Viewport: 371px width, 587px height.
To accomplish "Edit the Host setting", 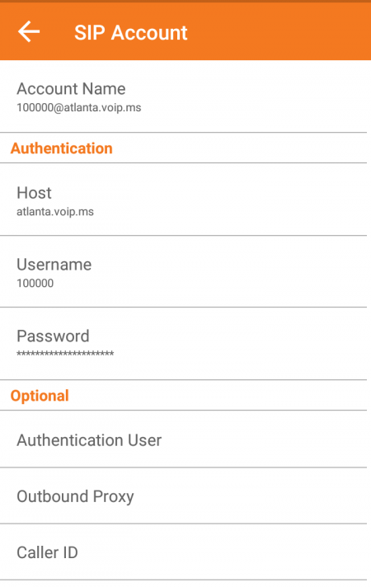I will pyautogui.click(x=184, y=200).
